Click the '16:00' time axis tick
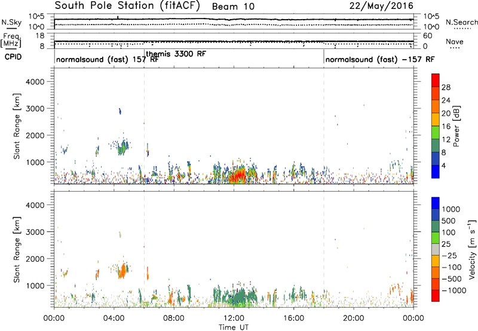The image size is (478, 331). pos(293,318)
